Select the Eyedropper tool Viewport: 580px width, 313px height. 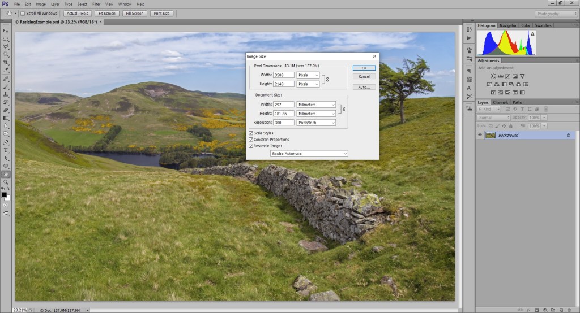6,70
